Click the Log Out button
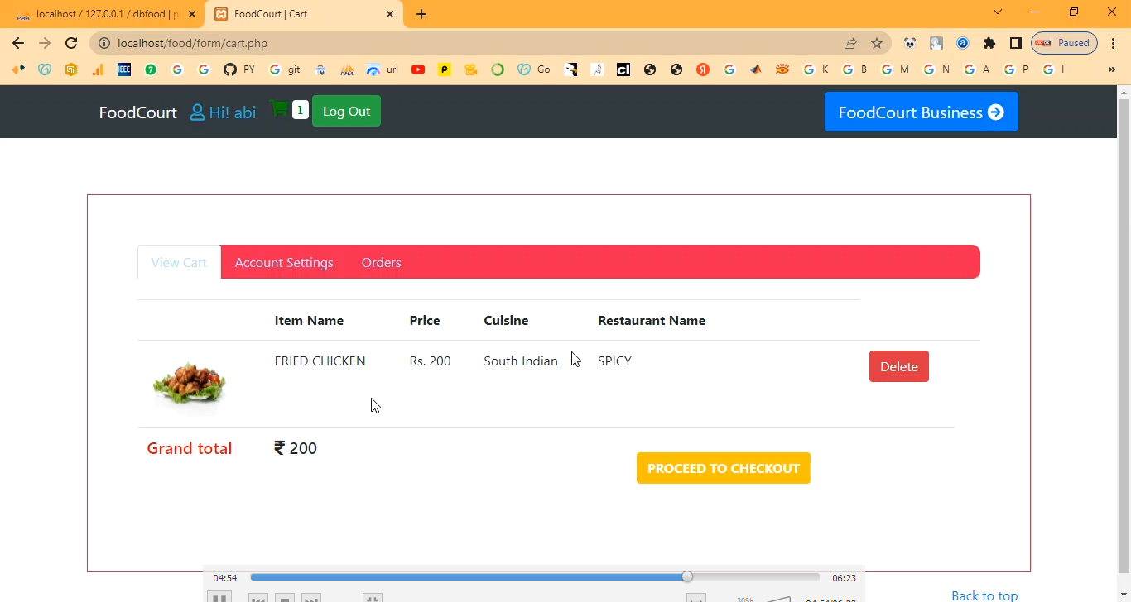Image resolution: width=1131 pixels, height=602 pixels. 346,112
